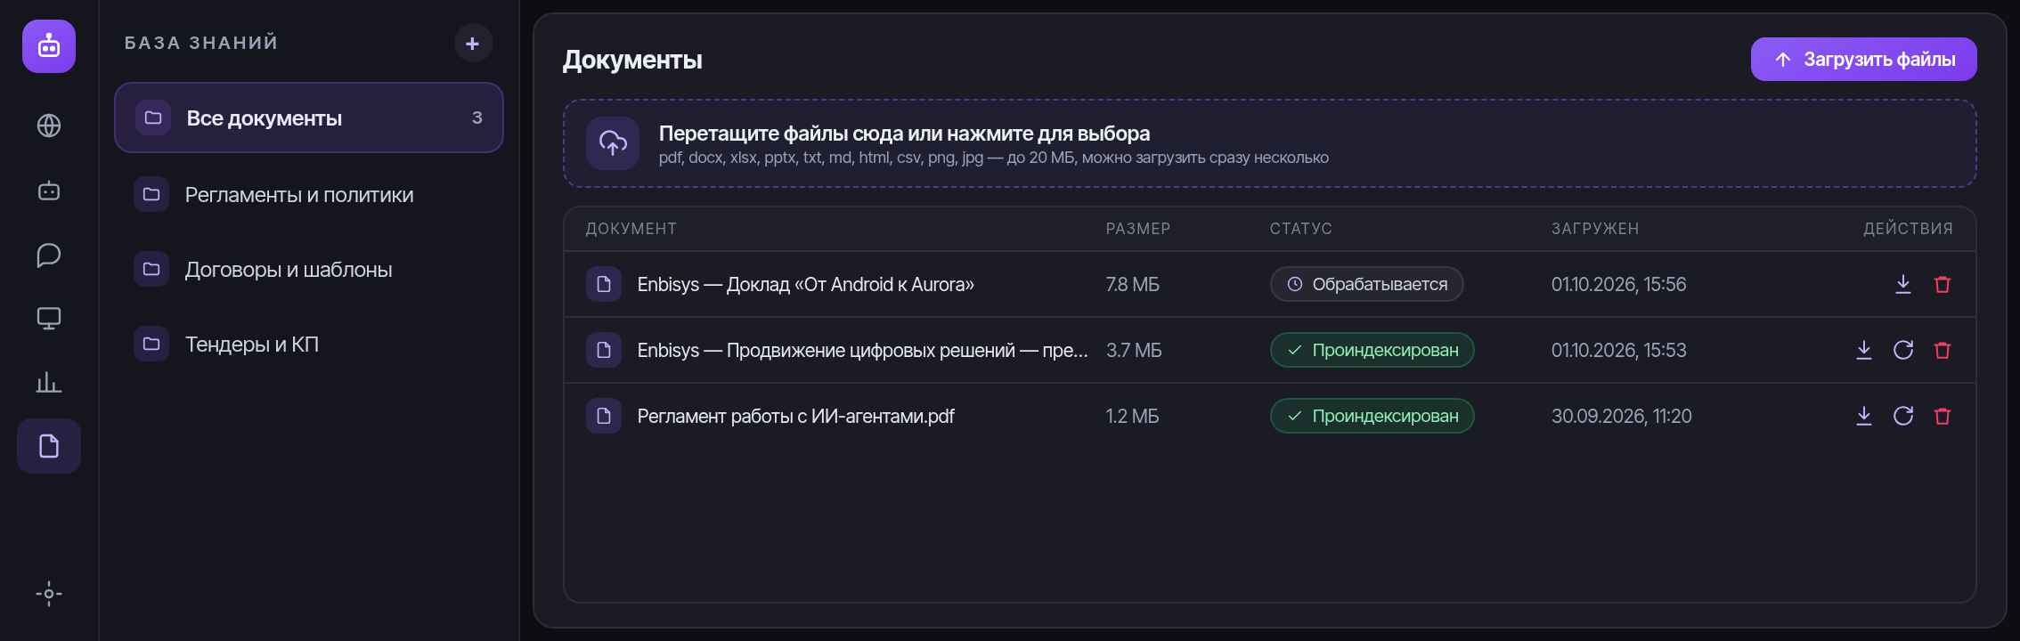This screenshot has height=641, width=2020.
Task: Download the «Продвижение цифровых решений» document
Action: pyautogui.click(x=1864, y=350)
